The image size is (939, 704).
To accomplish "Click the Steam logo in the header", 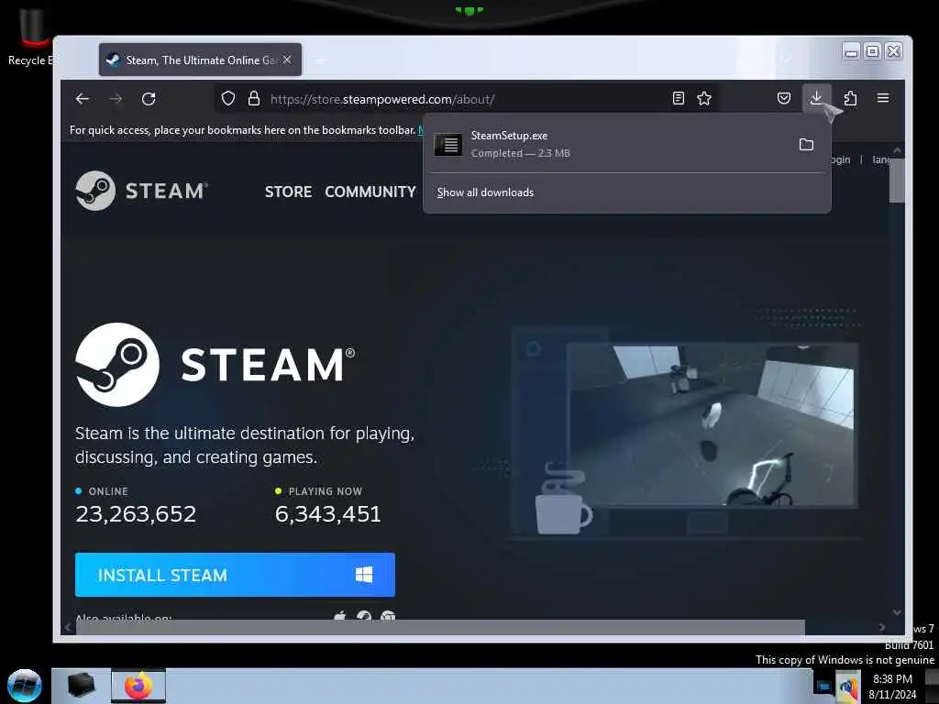I will pyautogui.click(x=142, y=191).
